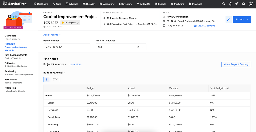This screenshot has height=132, width=256.
Task: Click the service location map pin icon
Action: click(104, 24)
